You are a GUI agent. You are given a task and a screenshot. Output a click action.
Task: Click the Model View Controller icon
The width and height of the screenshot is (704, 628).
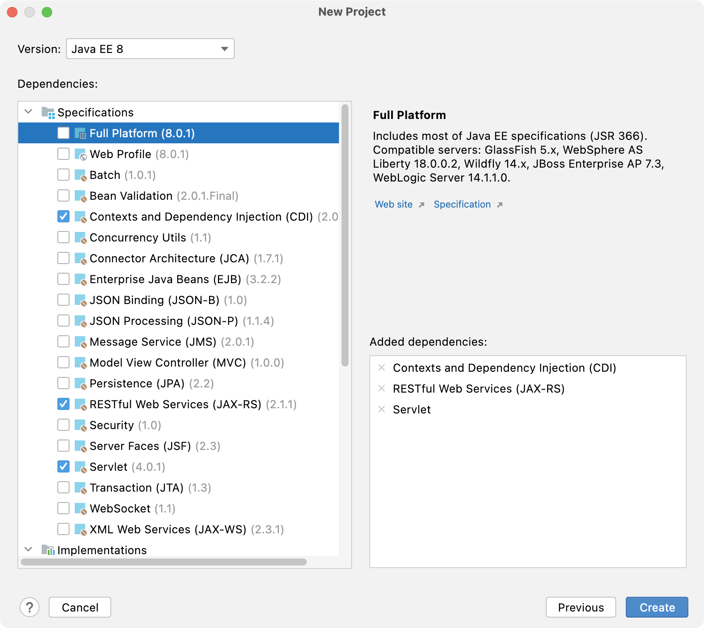tap(80, 363)
